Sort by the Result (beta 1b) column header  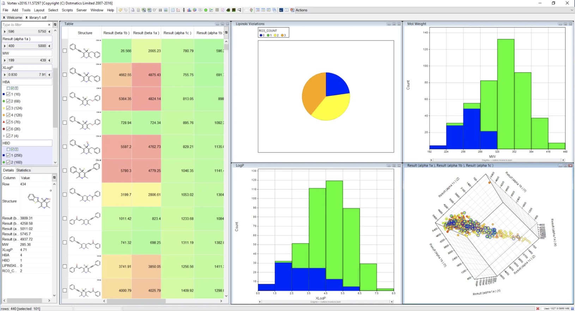pyautogui.click(x=116, y=33)
